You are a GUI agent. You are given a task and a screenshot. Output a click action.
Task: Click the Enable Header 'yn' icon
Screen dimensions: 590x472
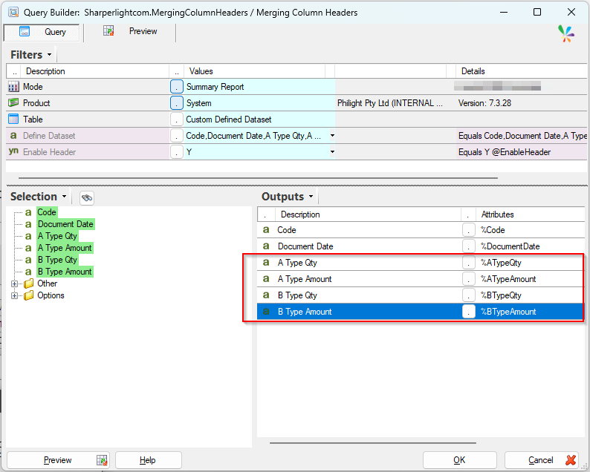13,151
